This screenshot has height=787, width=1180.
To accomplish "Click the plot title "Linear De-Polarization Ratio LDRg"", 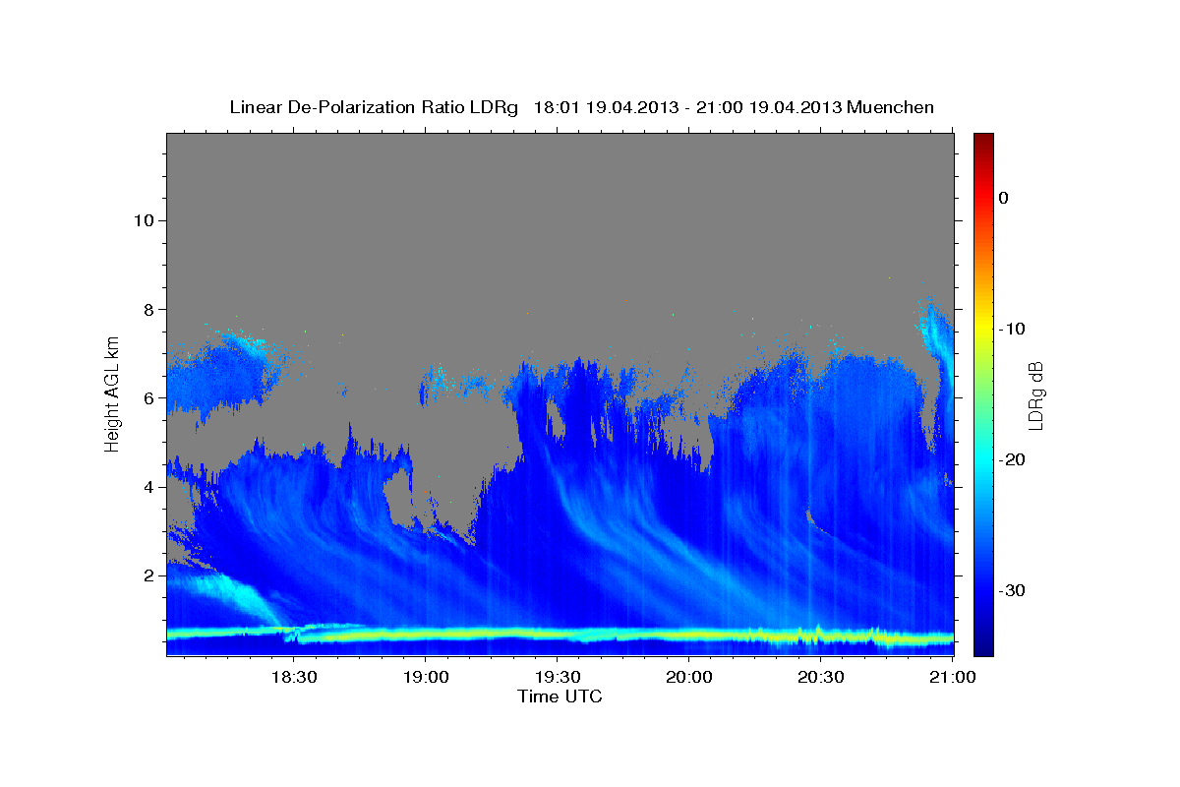I will pyautogui.click(x=373, y=107).
